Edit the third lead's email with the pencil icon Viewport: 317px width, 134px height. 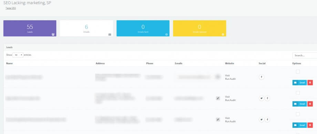pyautogui.click(x=218, y=120)
